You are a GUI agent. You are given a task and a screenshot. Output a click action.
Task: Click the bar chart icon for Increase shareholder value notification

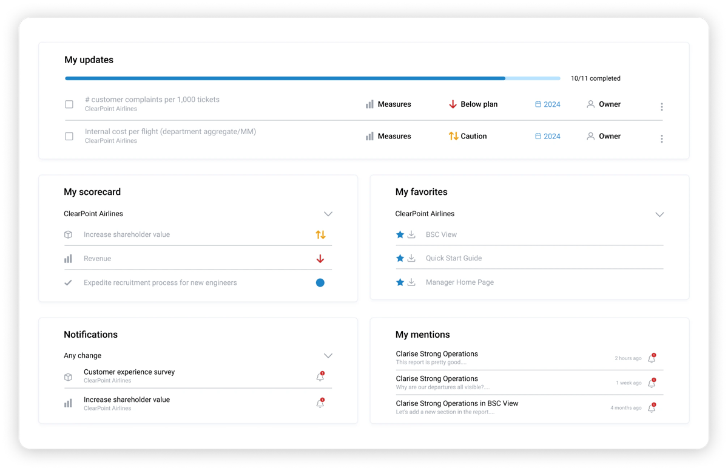coord(68,403)
